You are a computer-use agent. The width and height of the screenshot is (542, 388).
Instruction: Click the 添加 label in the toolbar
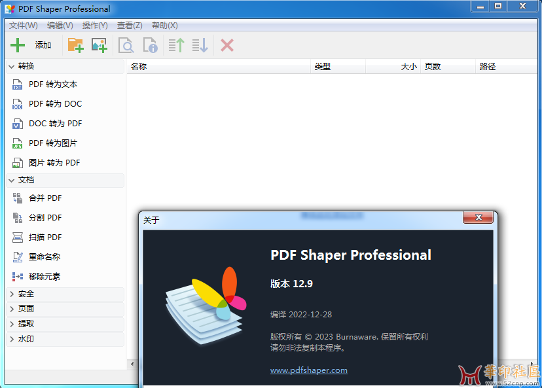[x=43, y=45]
